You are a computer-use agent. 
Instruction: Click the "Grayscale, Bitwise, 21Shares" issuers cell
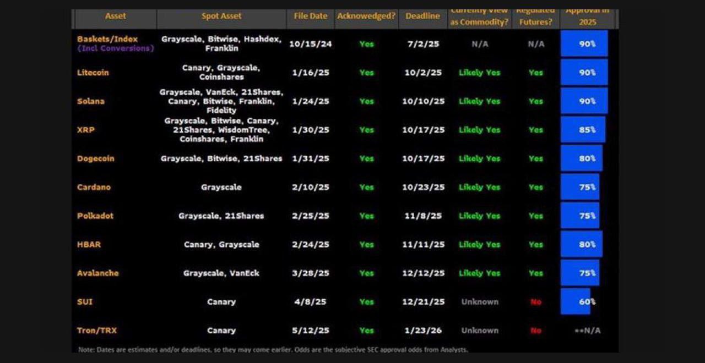tap(221, 158)
